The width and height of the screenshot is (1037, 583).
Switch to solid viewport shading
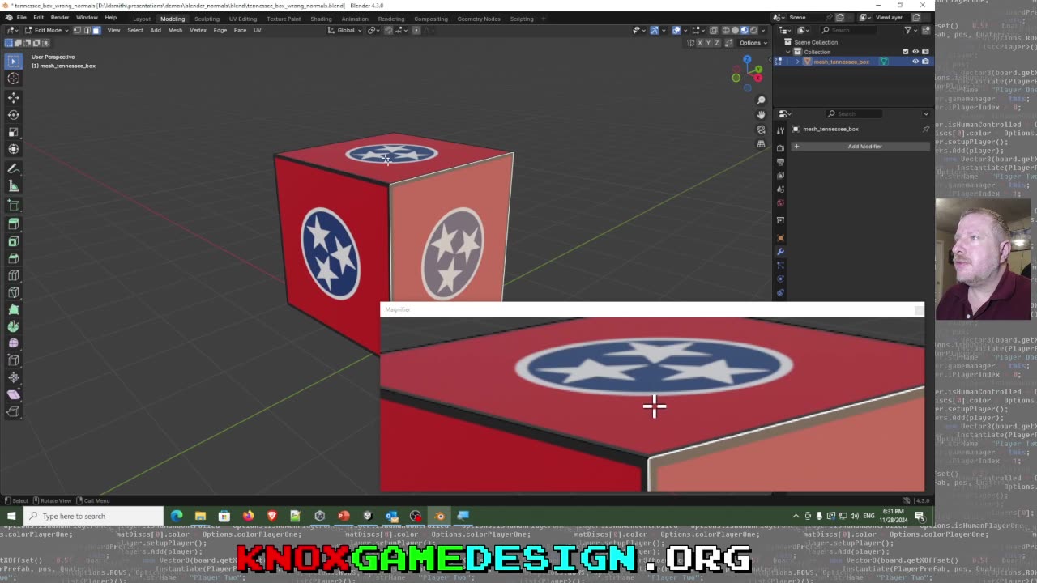click(x=736, y=30)
